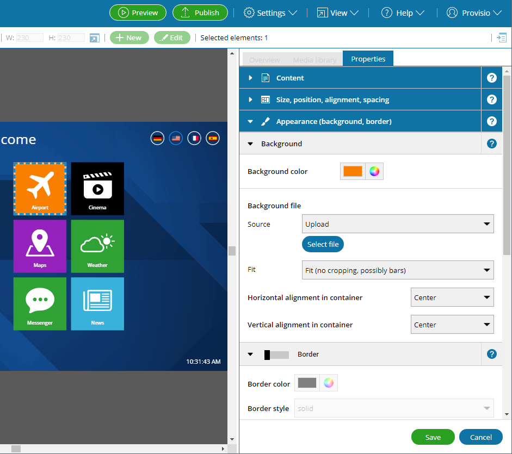
Task: Click the orange background color swatch
Action: [x=353, y=171]
